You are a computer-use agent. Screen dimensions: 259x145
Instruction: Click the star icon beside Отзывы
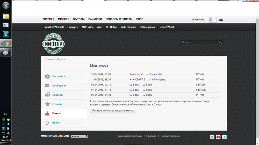(47, 104)
